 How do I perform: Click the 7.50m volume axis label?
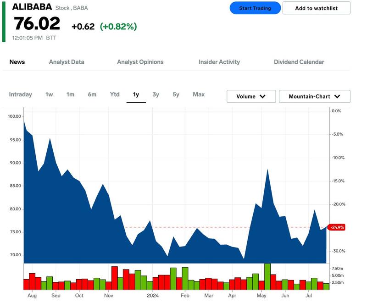tap(338, 269)
